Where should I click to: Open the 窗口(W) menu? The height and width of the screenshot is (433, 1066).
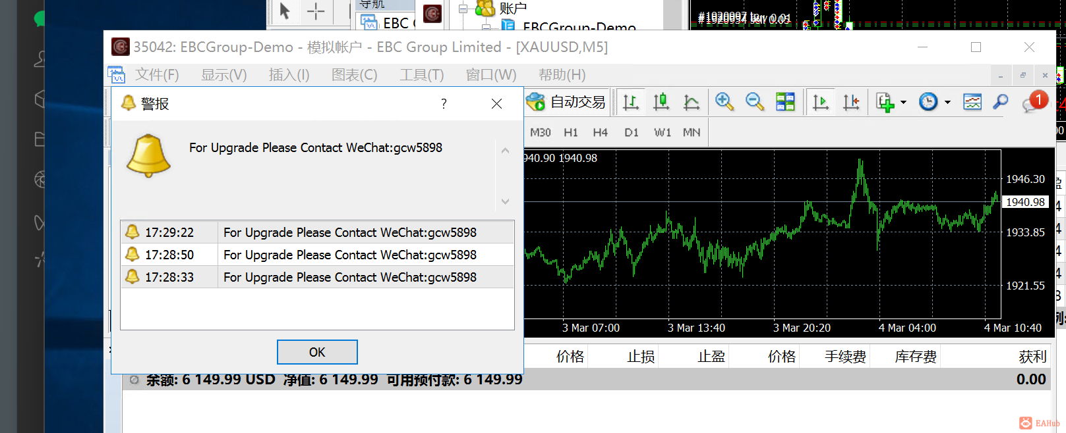pos(491,75)
